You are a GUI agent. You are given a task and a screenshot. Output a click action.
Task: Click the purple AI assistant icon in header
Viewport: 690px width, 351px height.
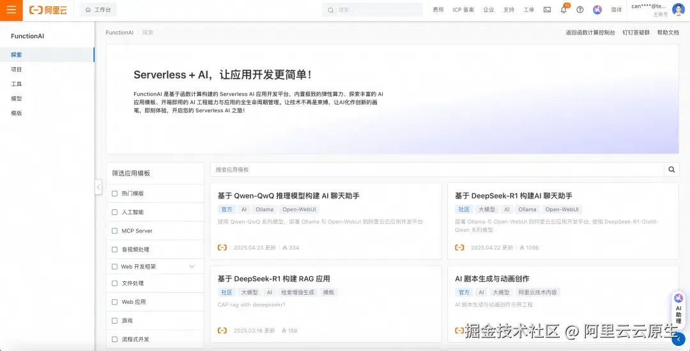point(597,10)
